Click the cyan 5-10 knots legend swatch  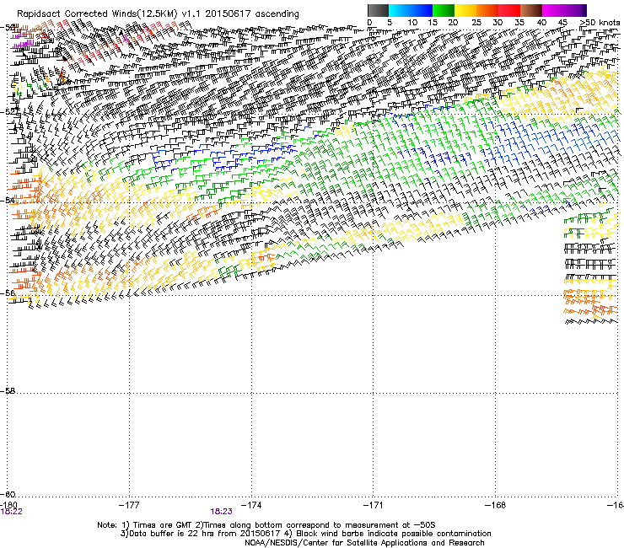tap(400, 10)
